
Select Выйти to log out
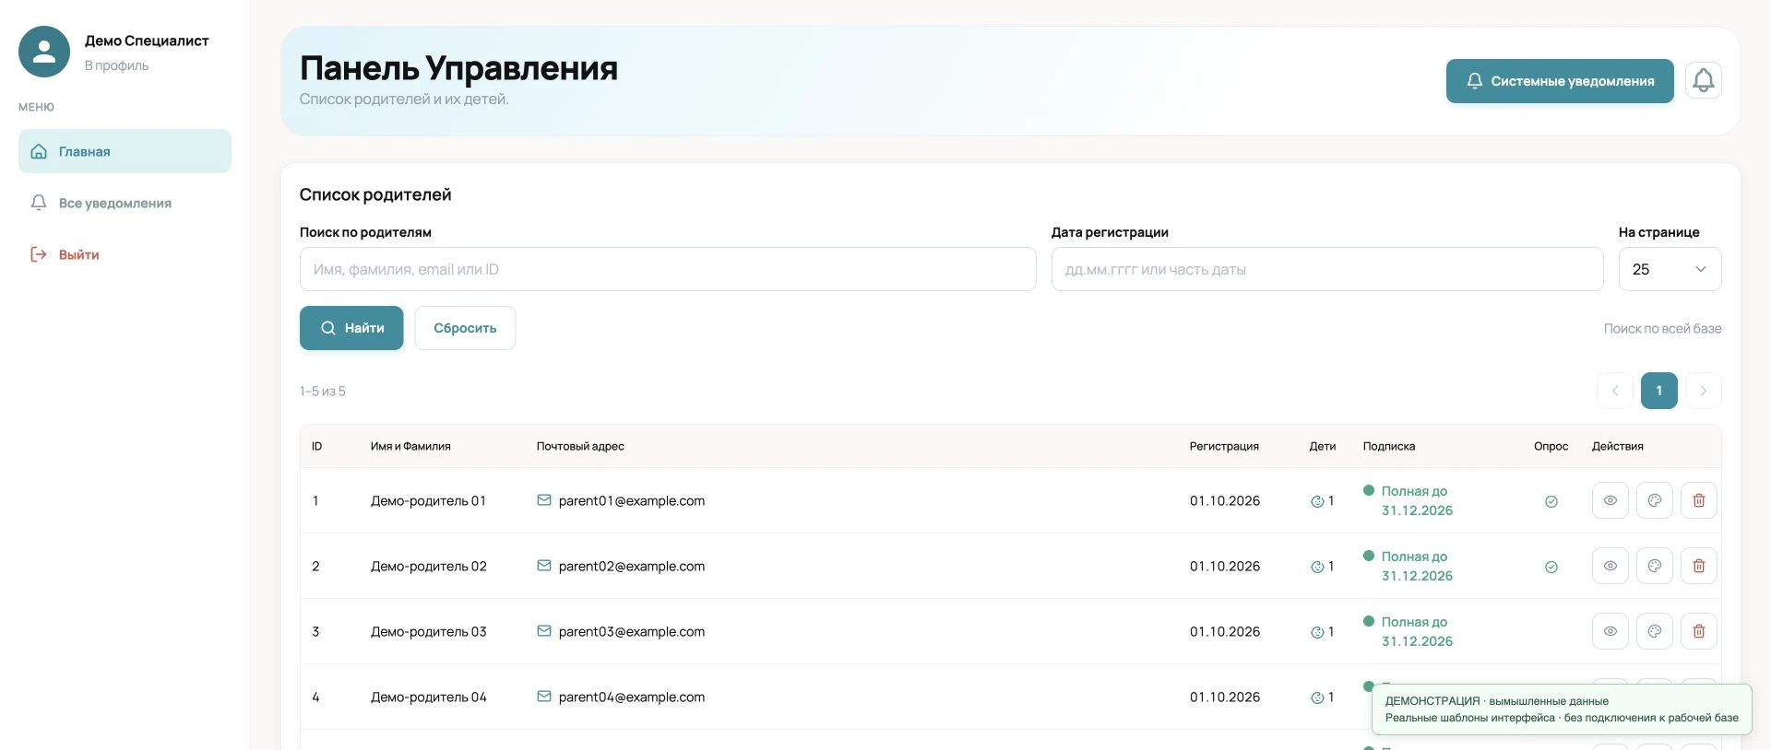point(125,254)
